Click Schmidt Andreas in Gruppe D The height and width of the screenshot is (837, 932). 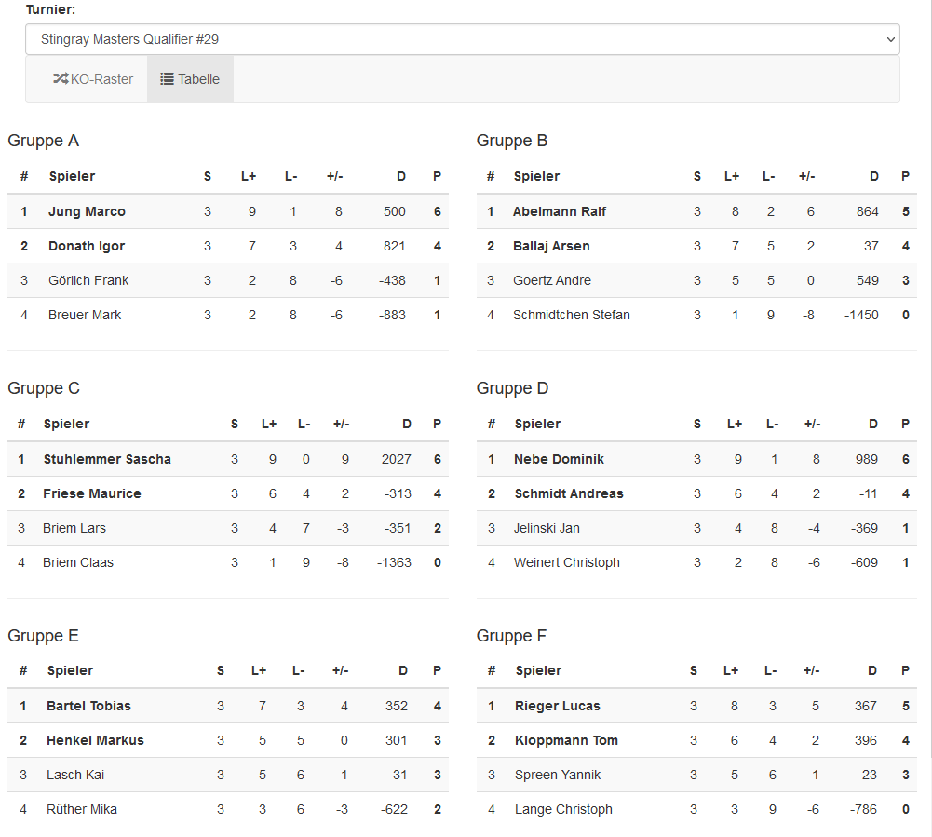click(569, 493)
